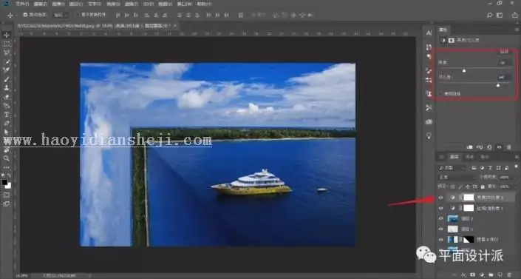Clip adjustment to layer icon in Properties
The height and width of the screenshot is (279, 521).
pyautogui.click(x=470, y=147)
